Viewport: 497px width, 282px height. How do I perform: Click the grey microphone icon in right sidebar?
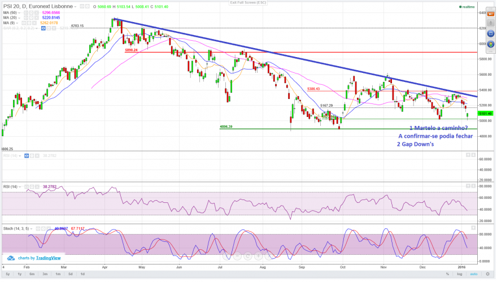[491, 24]
